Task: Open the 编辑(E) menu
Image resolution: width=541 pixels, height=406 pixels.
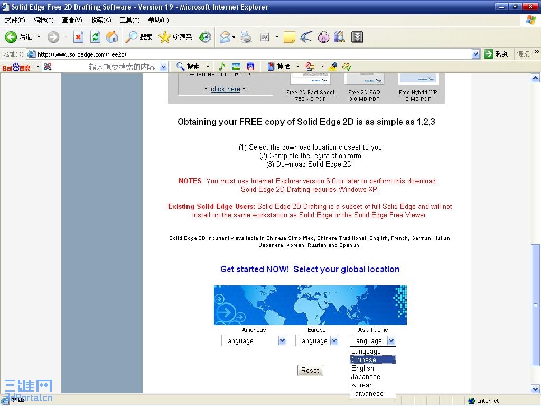Action: pos(43,20)
